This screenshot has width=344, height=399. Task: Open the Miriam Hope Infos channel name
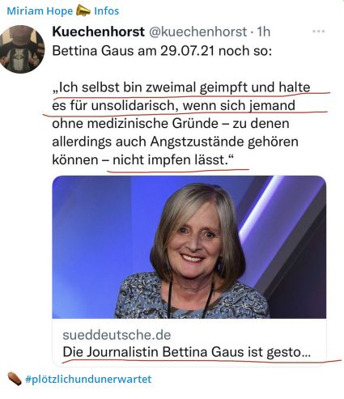[62, 11]
